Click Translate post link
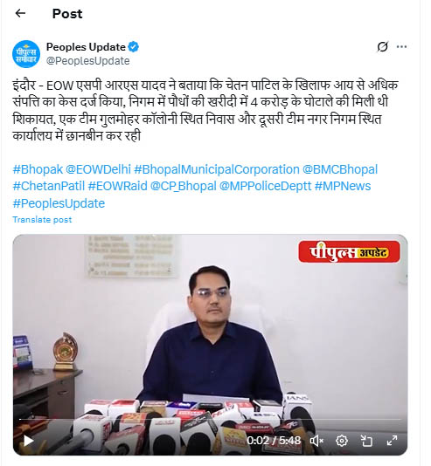This screenshot has height=466, width=431. (x=42, y=220)
